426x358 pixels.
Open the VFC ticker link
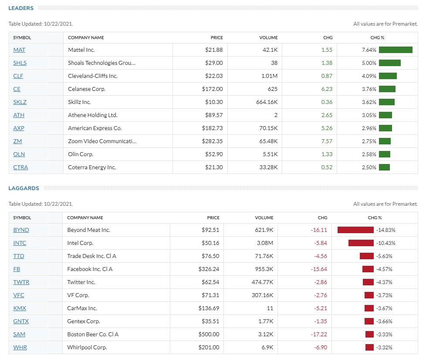pos(19,295)
